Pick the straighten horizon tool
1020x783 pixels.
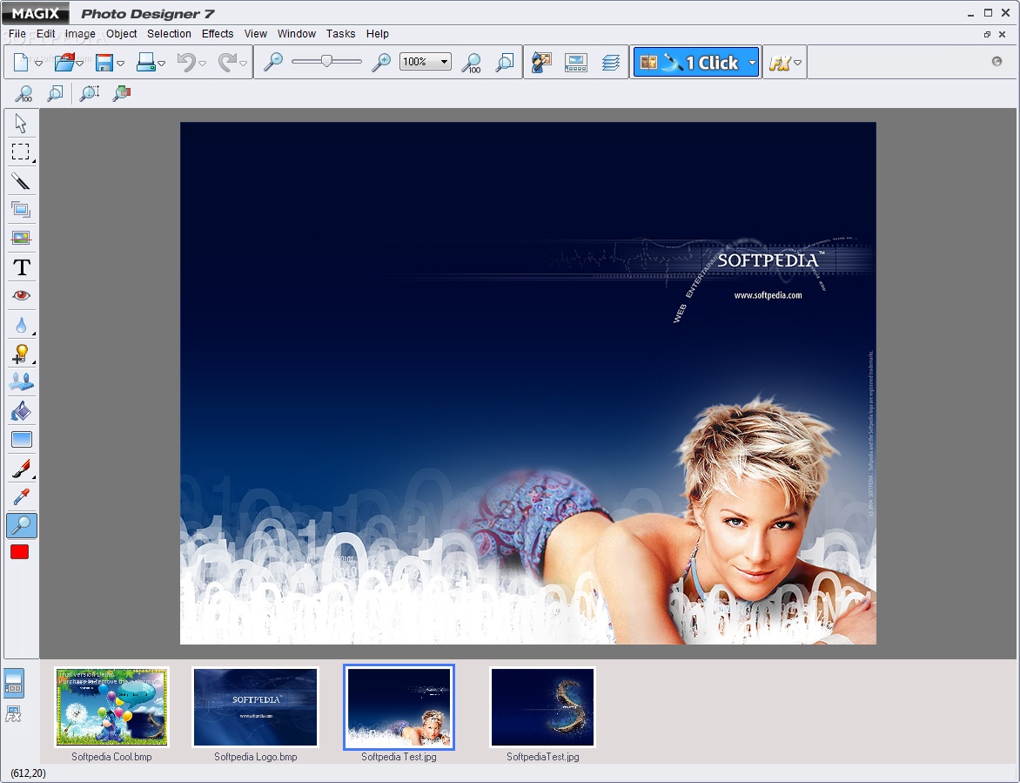coord(21,239)
